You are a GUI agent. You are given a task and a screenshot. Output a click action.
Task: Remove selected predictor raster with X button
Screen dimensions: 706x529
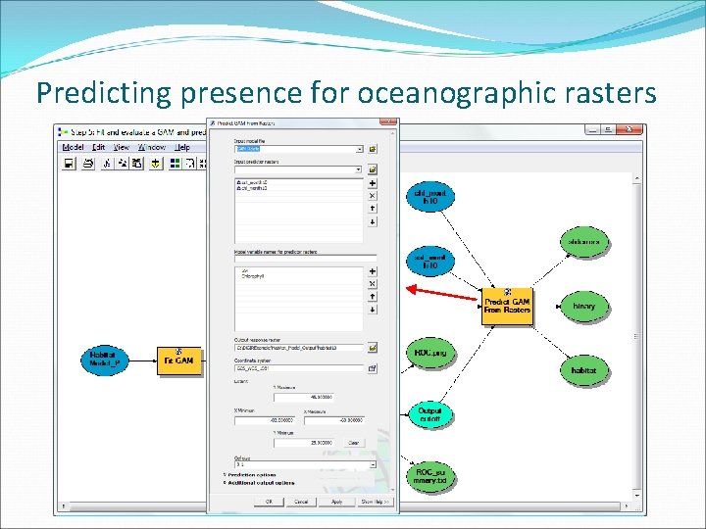[x=373, y=196]
